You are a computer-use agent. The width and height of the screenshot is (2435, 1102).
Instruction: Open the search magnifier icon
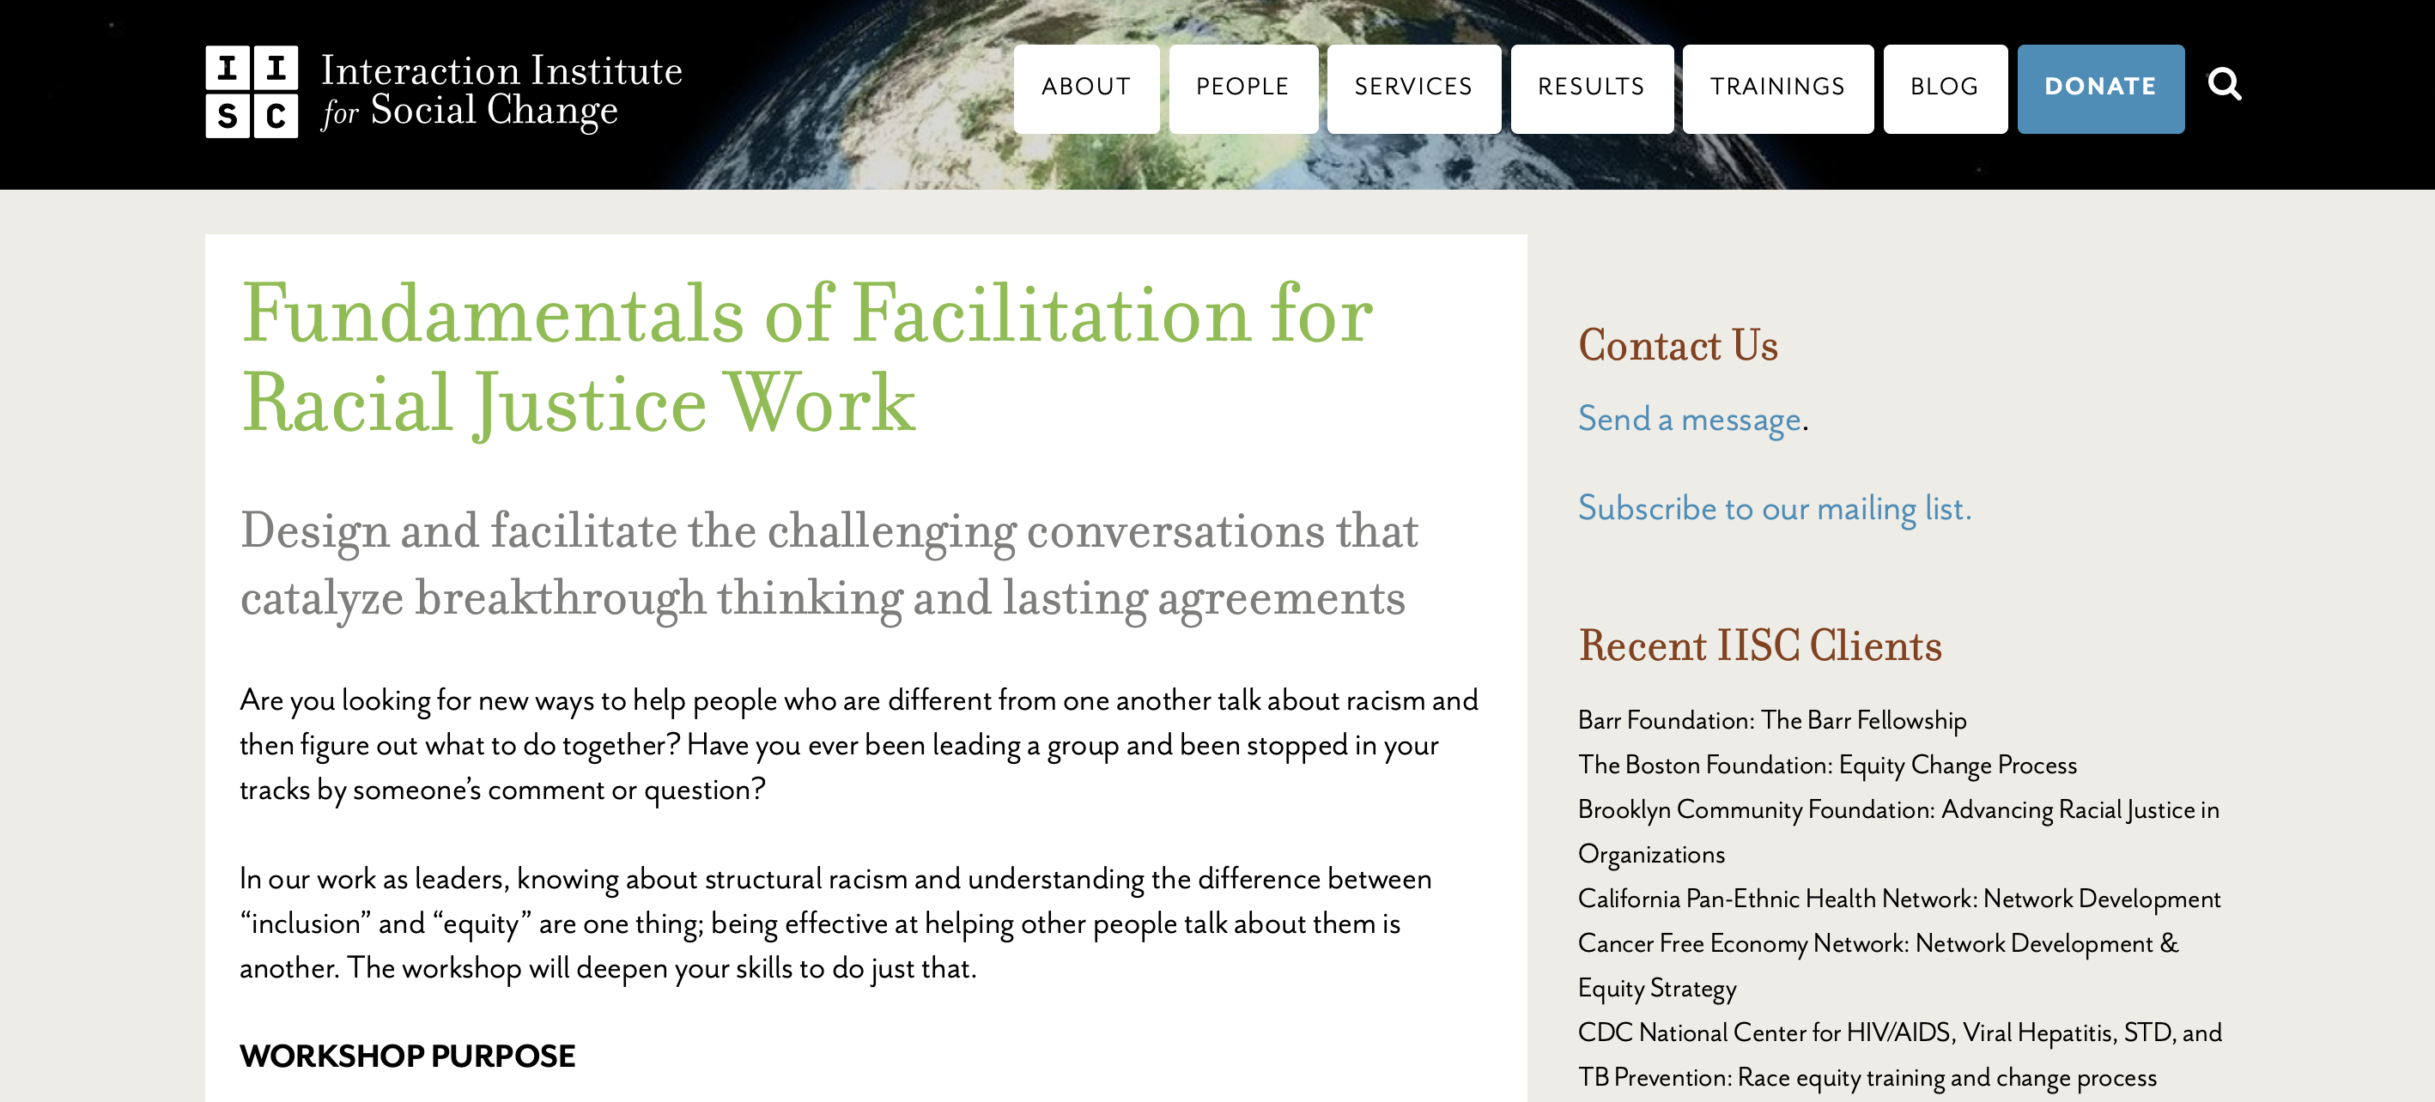[2226, 85]
